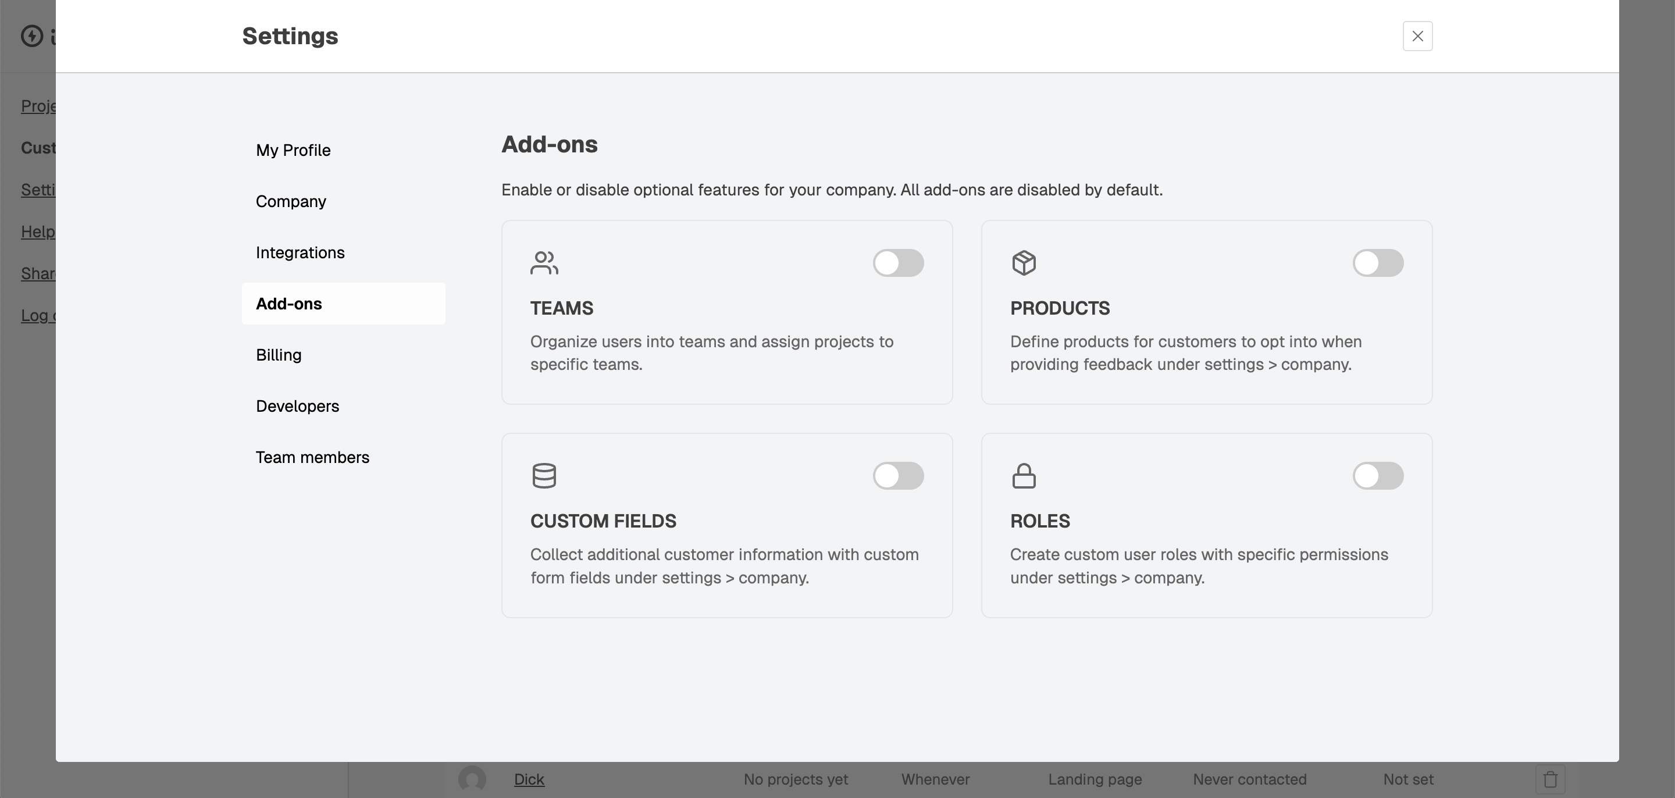The image size is (1675, 798).
Task: Click the Products box icon
Action: (x=1024, y=263)
